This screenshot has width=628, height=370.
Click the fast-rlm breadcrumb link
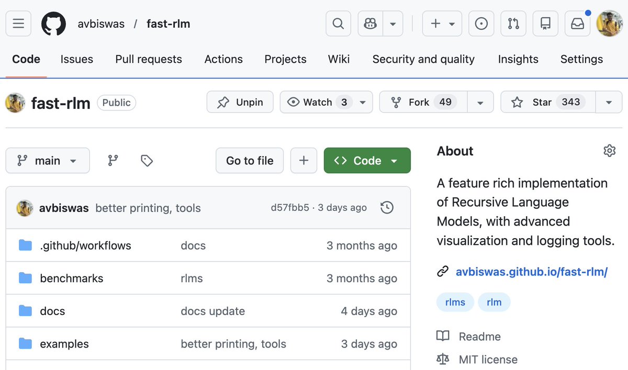[x=168, y=24]
